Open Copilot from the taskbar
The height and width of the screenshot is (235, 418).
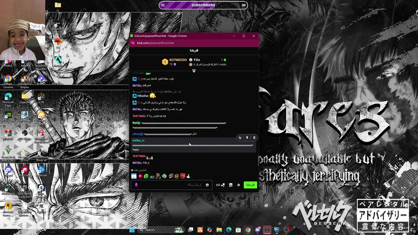tap(210, 230)
